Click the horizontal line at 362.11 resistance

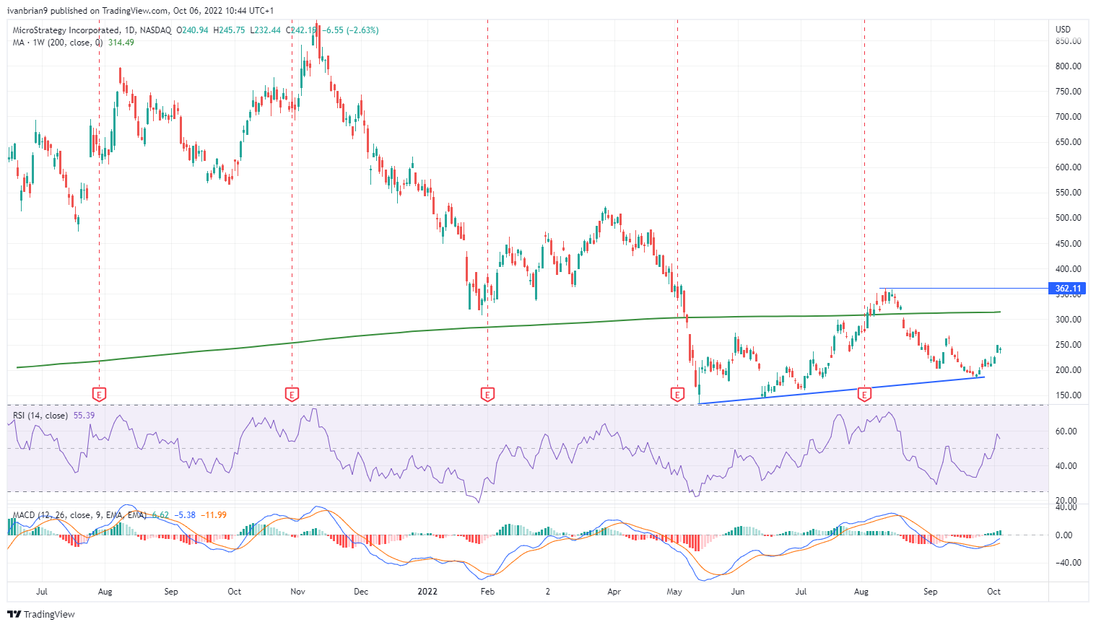(963, 289)
